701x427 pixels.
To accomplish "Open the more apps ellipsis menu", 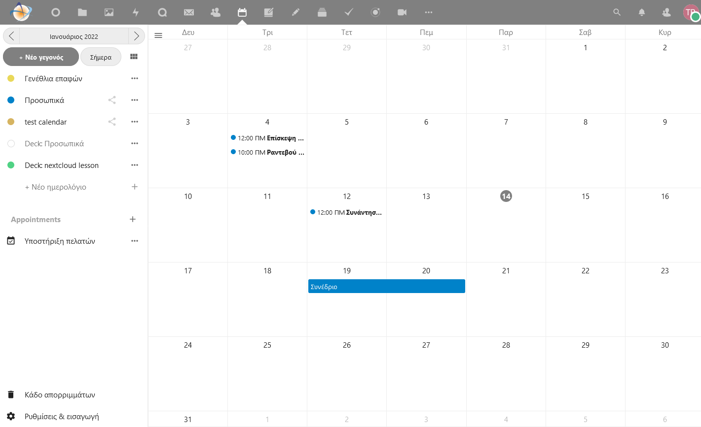I will pyautogui.click(x=429, y=12).
